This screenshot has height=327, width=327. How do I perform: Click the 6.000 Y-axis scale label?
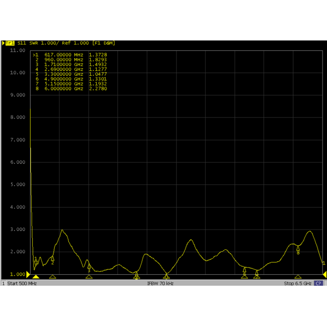tap(18, 162)
